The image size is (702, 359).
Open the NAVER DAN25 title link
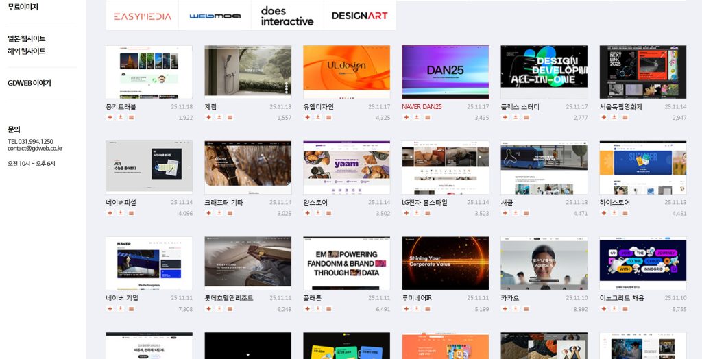pos(422,107)
